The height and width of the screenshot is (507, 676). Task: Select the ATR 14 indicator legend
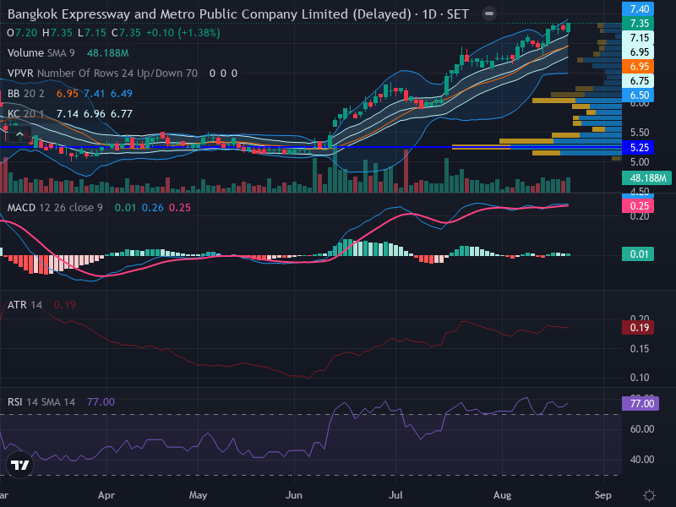25,305
